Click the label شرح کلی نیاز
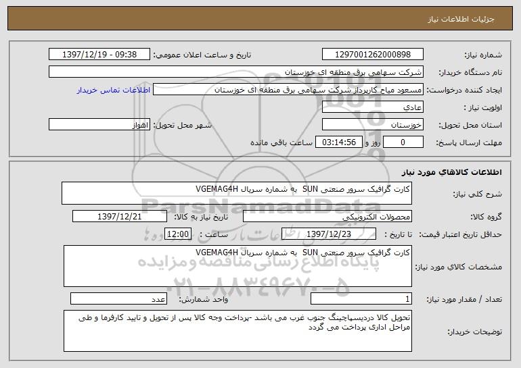521x368 pixels. [478, 194]
